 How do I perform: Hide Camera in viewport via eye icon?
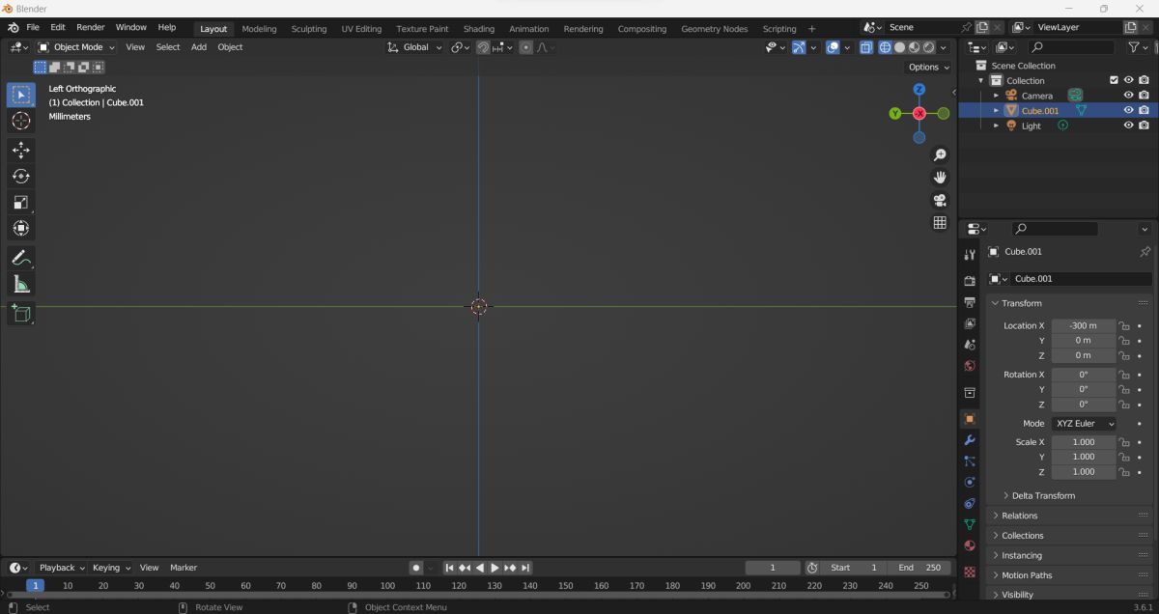click(x=1128, y=96)
